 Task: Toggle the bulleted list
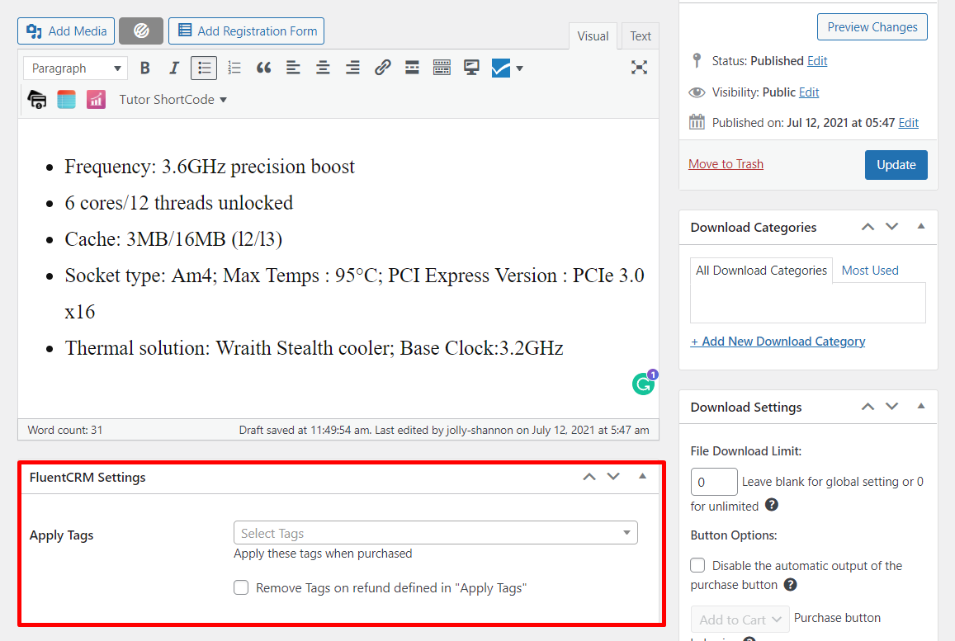[204, 68]
